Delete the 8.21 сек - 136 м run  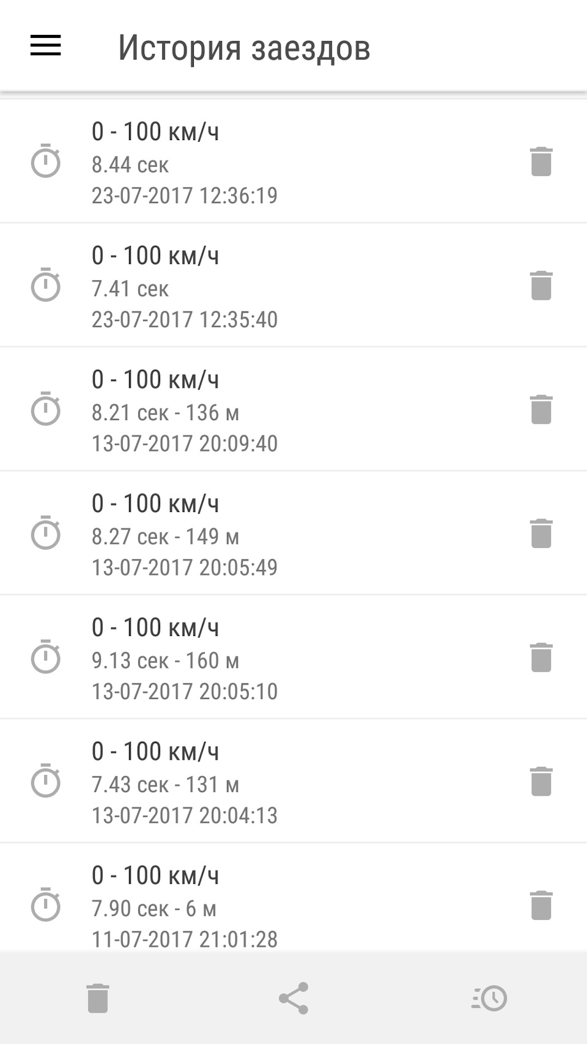541,409
